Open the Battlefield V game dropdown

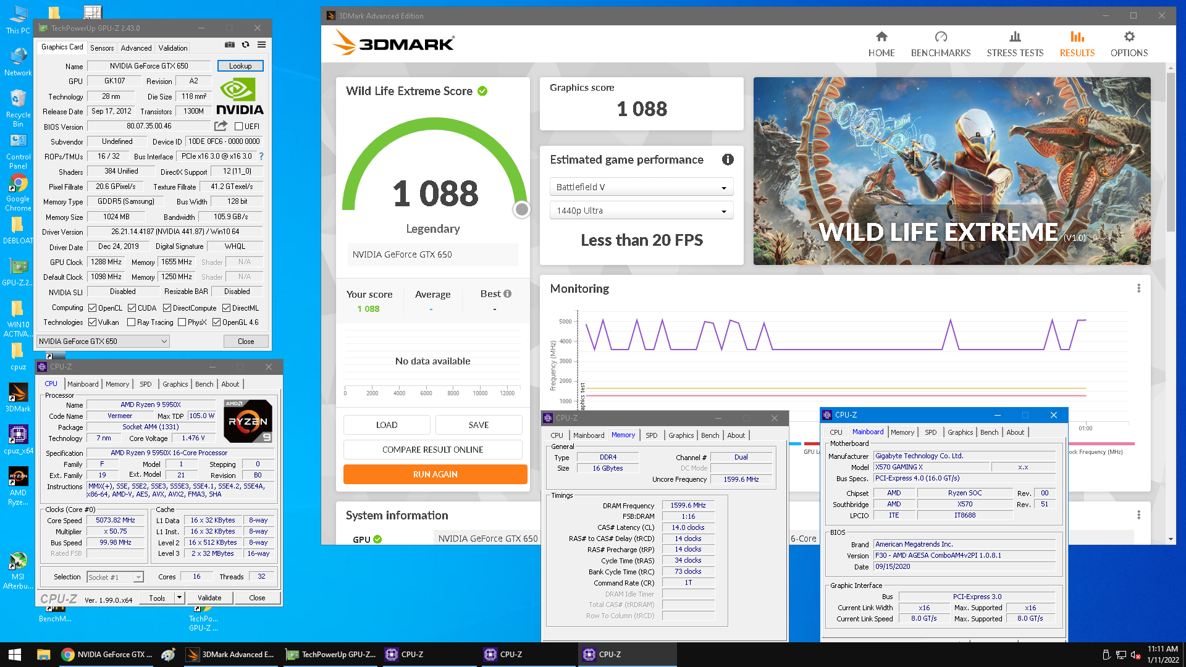point(641,187)
